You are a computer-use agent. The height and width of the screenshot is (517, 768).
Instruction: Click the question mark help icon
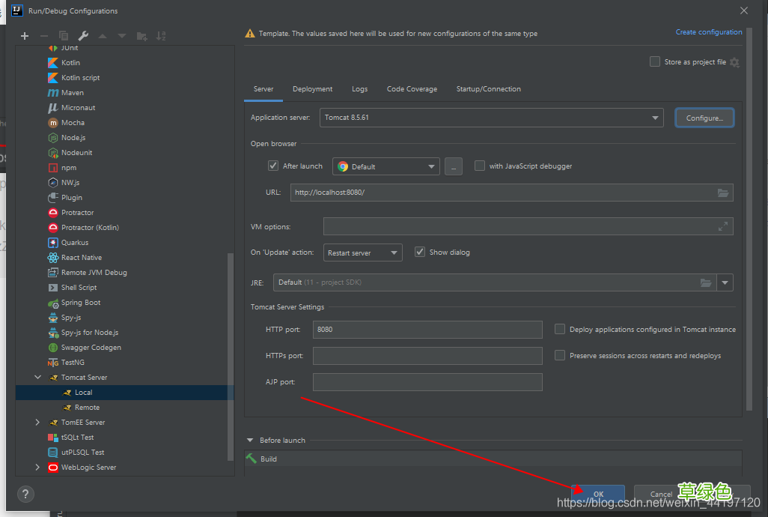(x=25, y=495)
